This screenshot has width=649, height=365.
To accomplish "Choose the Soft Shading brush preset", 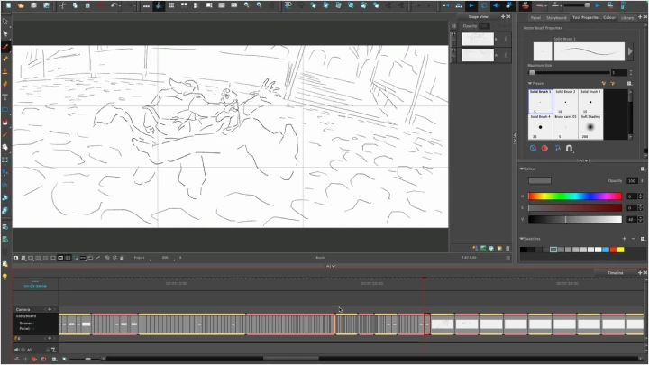I will (591, 126).
